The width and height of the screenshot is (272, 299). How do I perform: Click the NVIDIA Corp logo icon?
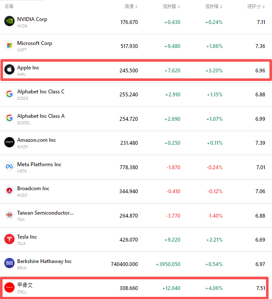9,21
